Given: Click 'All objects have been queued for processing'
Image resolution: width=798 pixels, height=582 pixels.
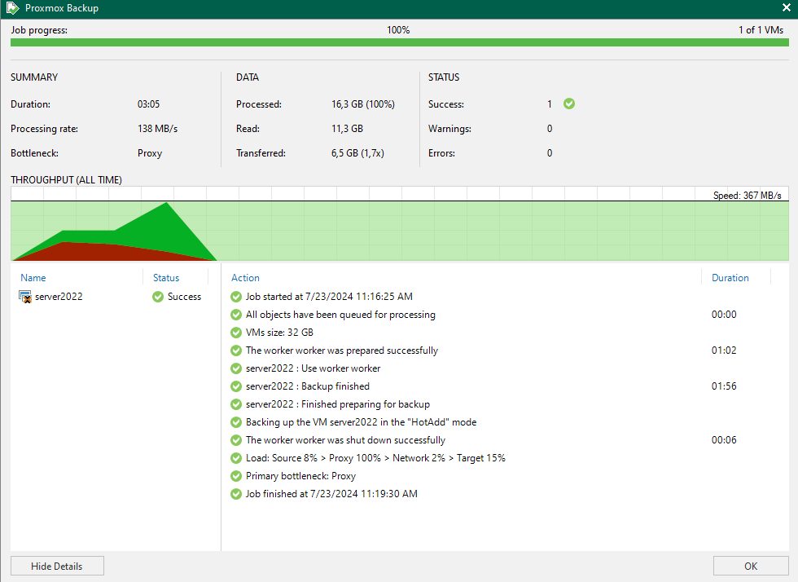Looking at the screenshot, I should [x=340, y=315].
